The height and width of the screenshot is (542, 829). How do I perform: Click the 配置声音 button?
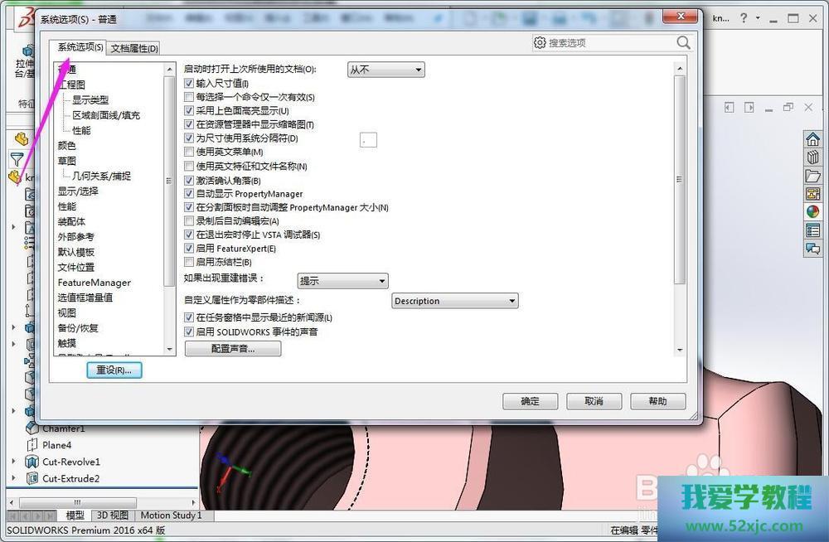pos(233,350)
